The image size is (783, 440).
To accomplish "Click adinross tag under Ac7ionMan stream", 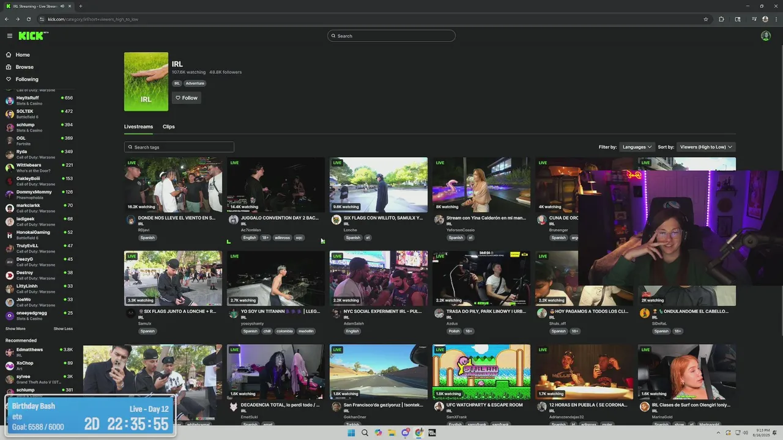I will (x=282, y=238).
